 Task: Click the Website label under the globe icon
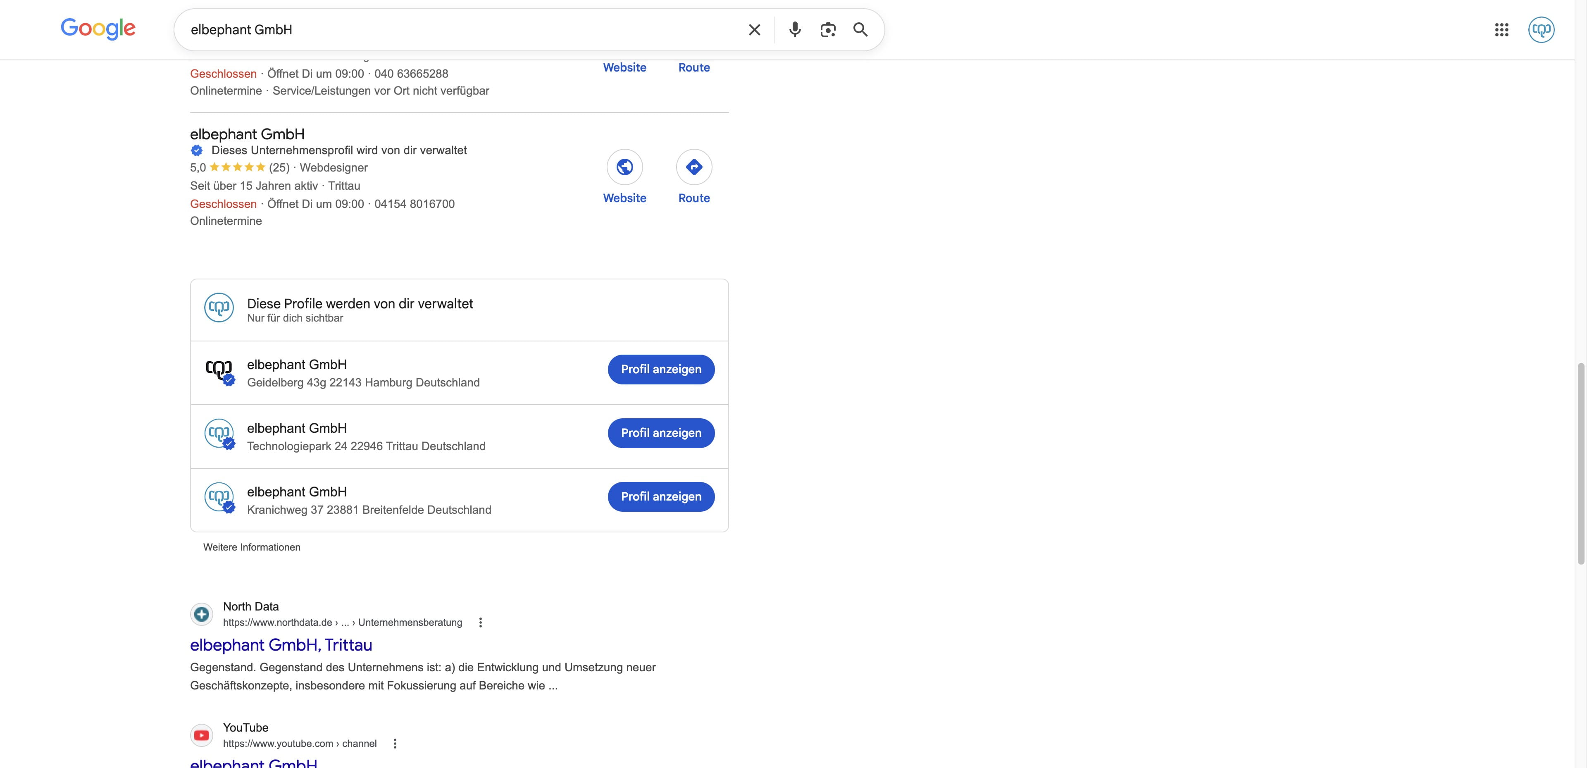coord(625,198)
